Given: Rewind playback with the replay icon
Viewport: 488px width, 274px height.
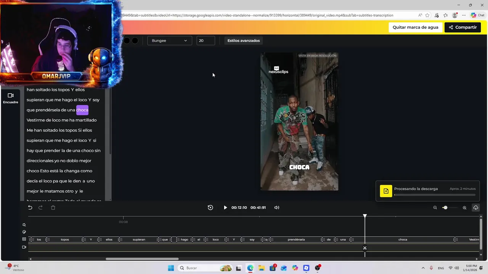Looking at the screenshot, I should [210, 207].
